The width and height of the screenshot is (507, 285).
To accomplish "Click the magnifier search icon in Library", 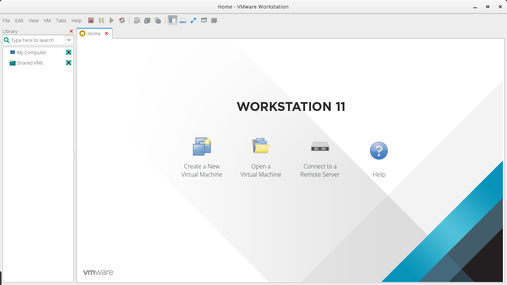I will point(6,40).
